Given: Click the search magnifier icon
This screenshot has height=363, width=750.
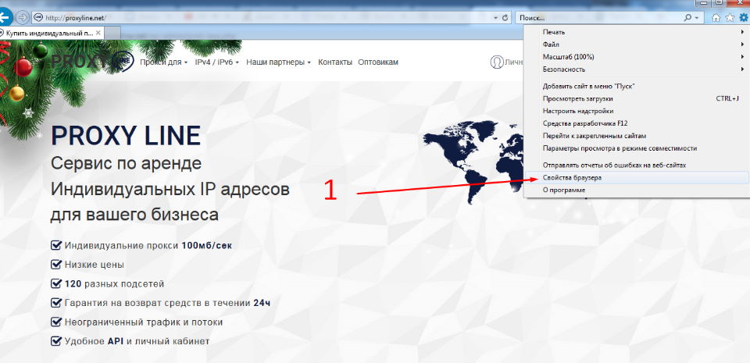Looking at the screenshot, I should [x=688, y=17].
